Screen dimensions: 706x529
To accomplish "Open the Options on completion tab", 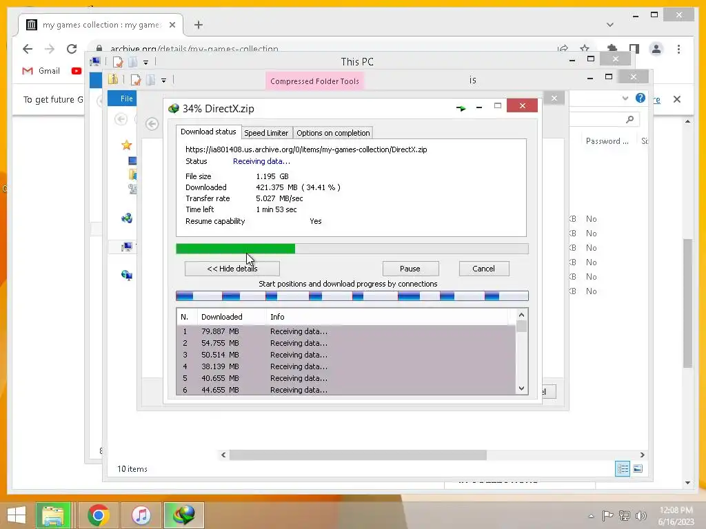I will [333, 133].
